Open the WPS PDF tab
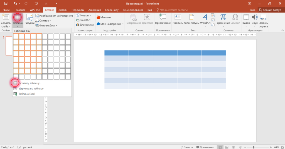The width and height of the screenshot is (285, 149). 35,10
